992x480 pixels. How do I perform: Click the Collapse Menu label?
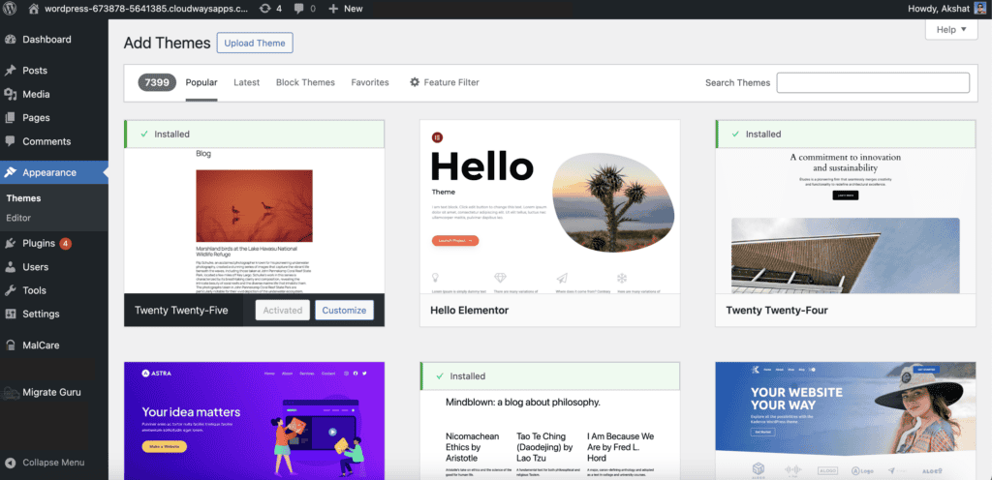tap(53, 463)
